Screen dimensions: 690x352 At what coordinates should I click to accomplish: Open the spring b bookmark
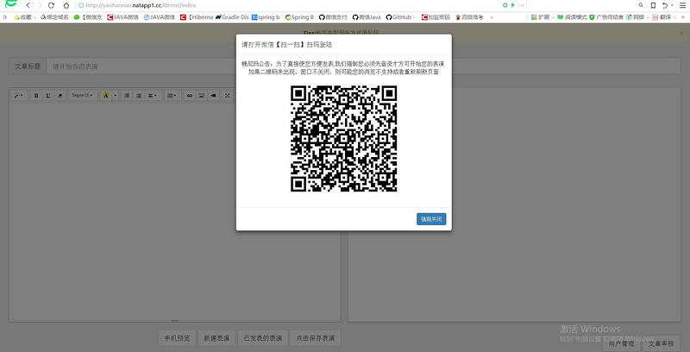tap(266, 17)
